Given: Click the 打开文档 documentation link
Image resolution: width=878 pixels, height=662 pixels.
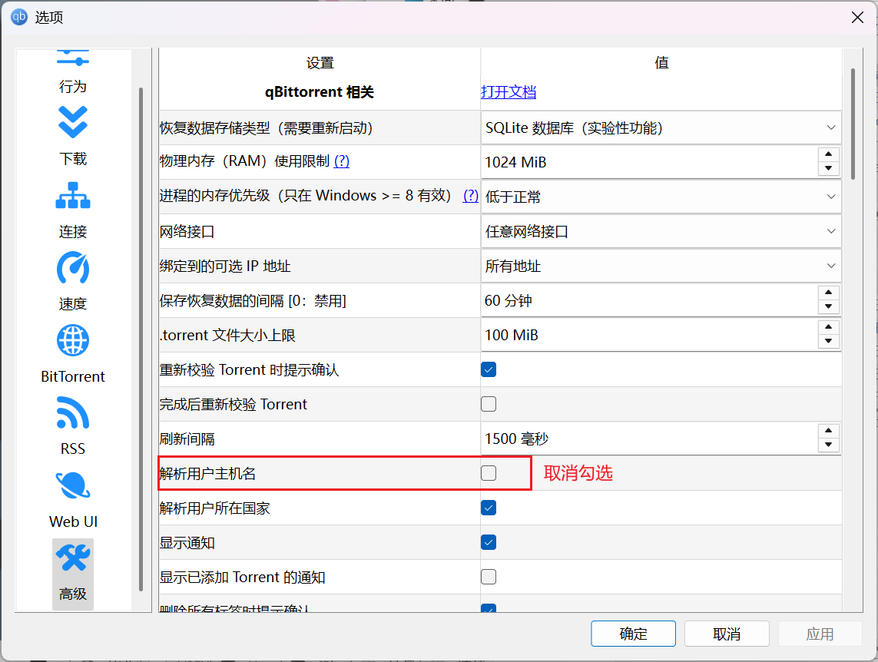Looking at the screenshot, I should [x=509, y=91].
